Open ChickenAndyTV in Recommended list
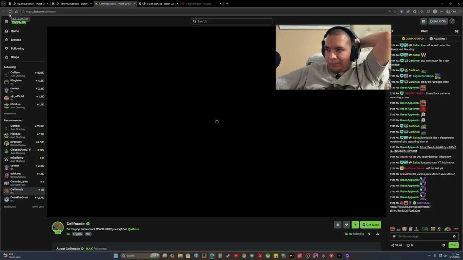Screen dimensions: 463x260 [x=24, y=151]
